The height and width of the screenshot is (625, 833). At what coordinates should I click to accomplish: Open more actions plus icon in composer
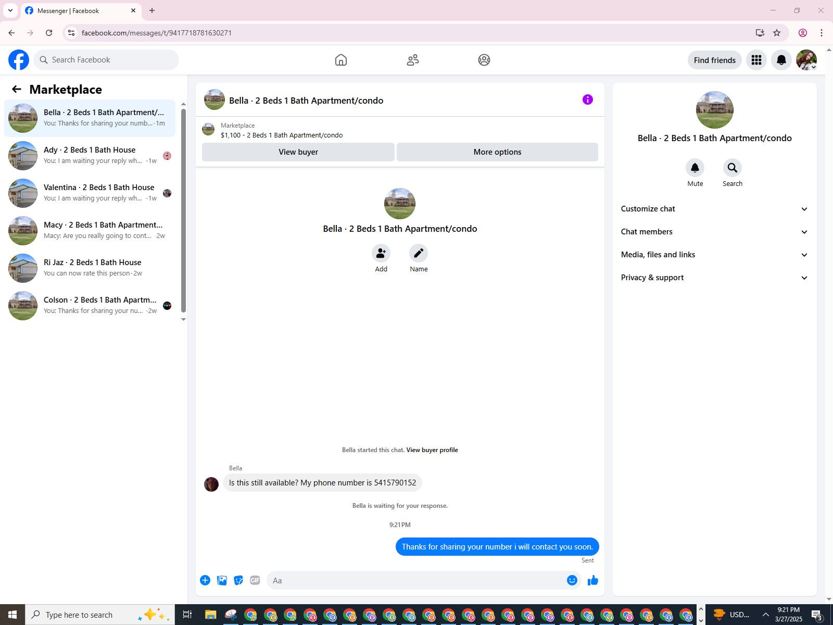tap(205, 580)
